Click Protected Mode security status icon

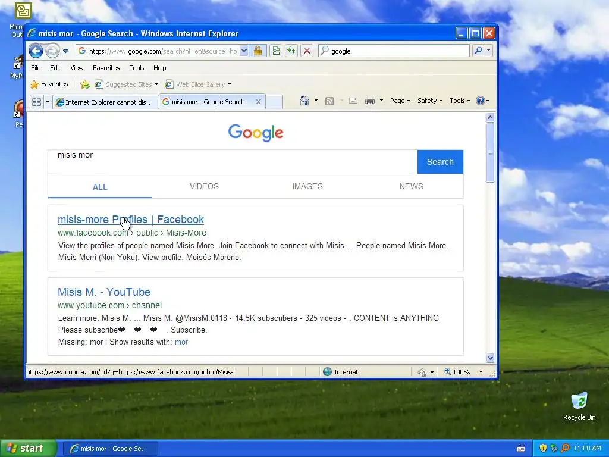[422, 373]
